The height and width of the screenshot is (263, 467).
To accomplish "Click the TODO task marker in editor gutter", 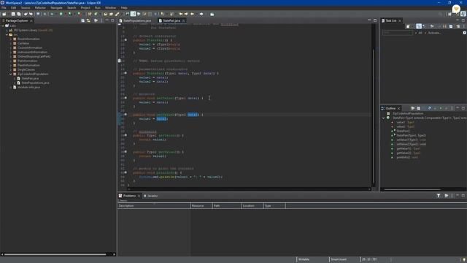I will [120, 61].
